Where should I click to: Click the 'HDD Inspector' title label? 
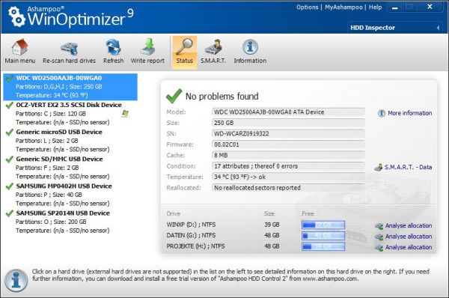[x=373, y=28]
